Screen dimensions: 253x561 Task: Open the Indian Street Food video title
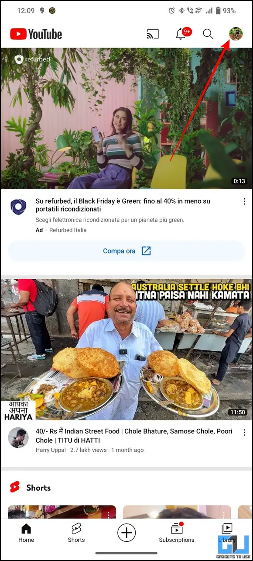coord(134,436)
